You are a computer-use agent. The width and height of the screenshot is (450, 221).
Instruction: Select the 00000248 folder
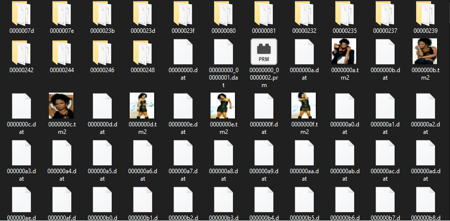142,51
